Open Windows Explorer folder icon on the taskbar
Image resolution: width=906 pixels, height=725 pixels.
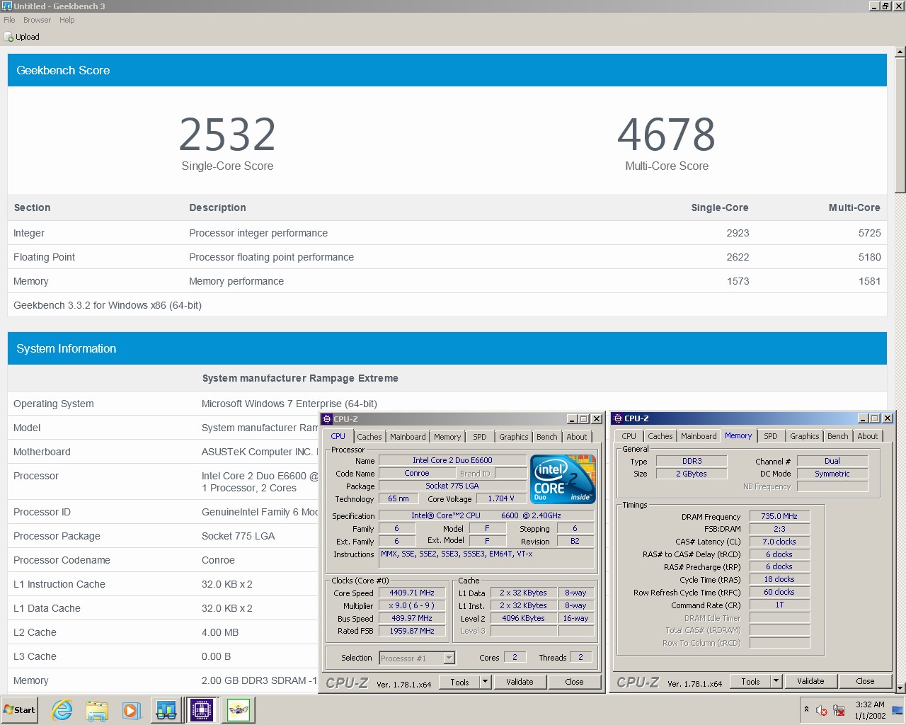coord(97,709)
